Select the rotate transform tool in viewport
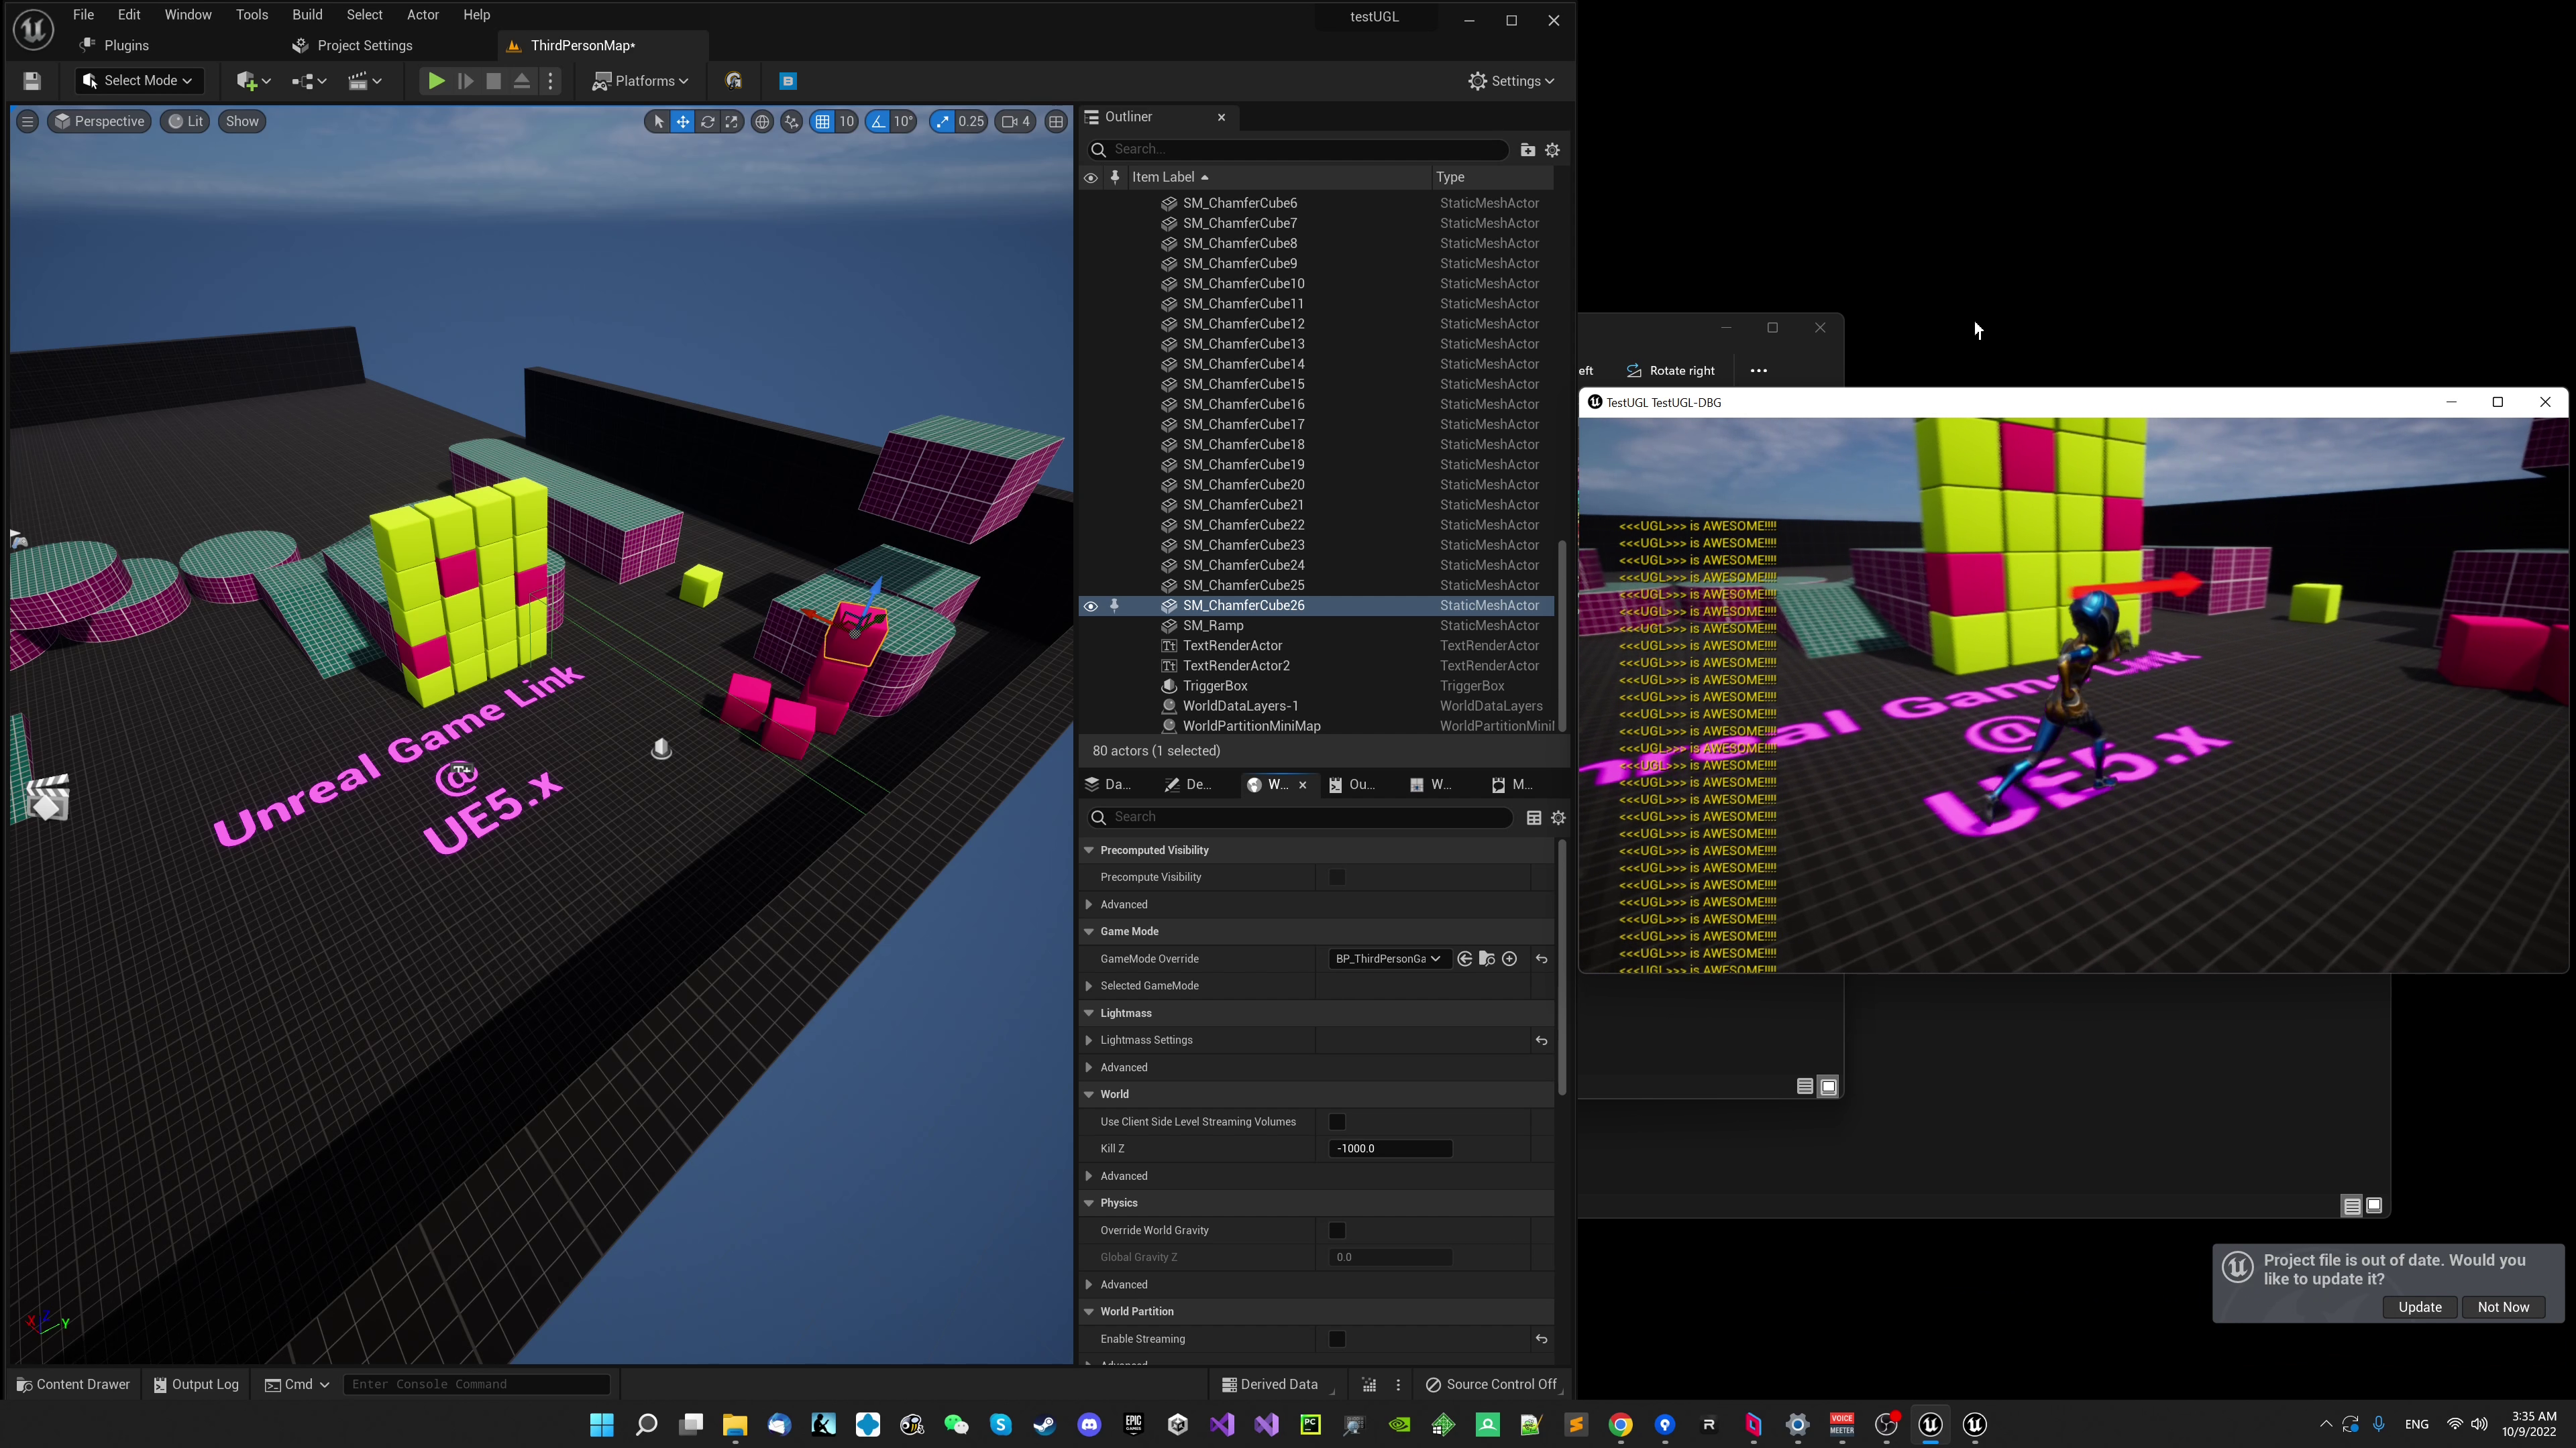The image size is (2576, 1448). point(707,122)
